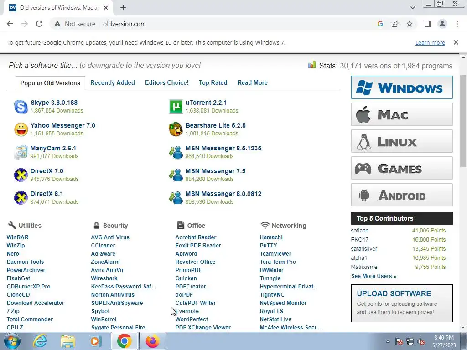Switch to the Editors Choice! tab
Viewport: 467px width, 350px height.
coord(167,83)
